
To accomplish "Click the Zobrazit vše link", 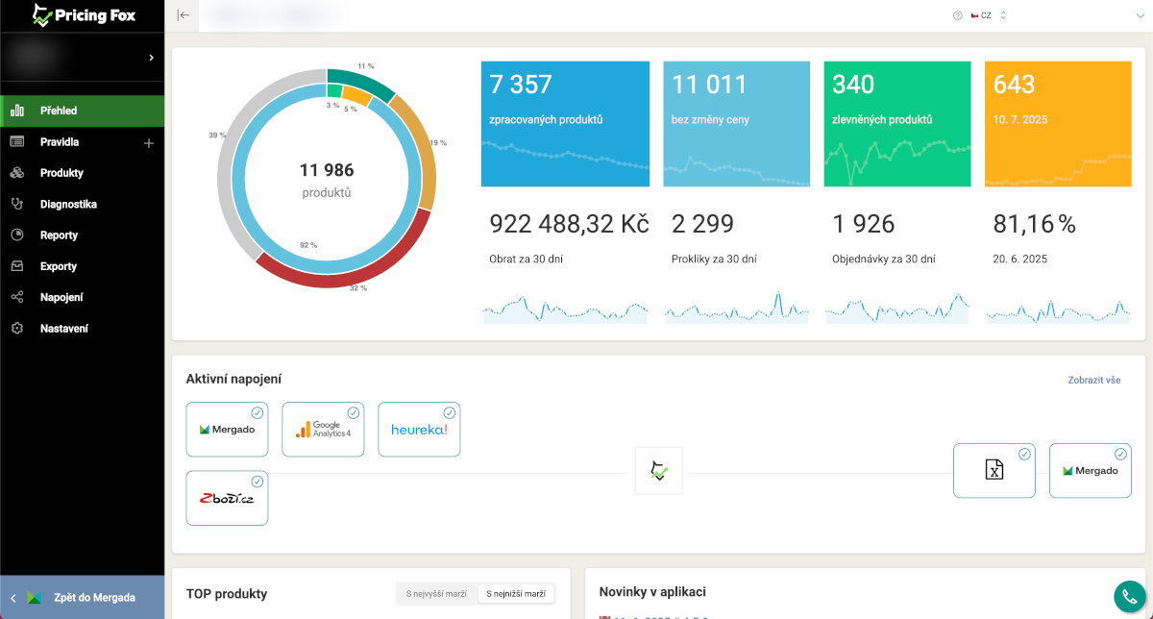I will [1093, 380].
